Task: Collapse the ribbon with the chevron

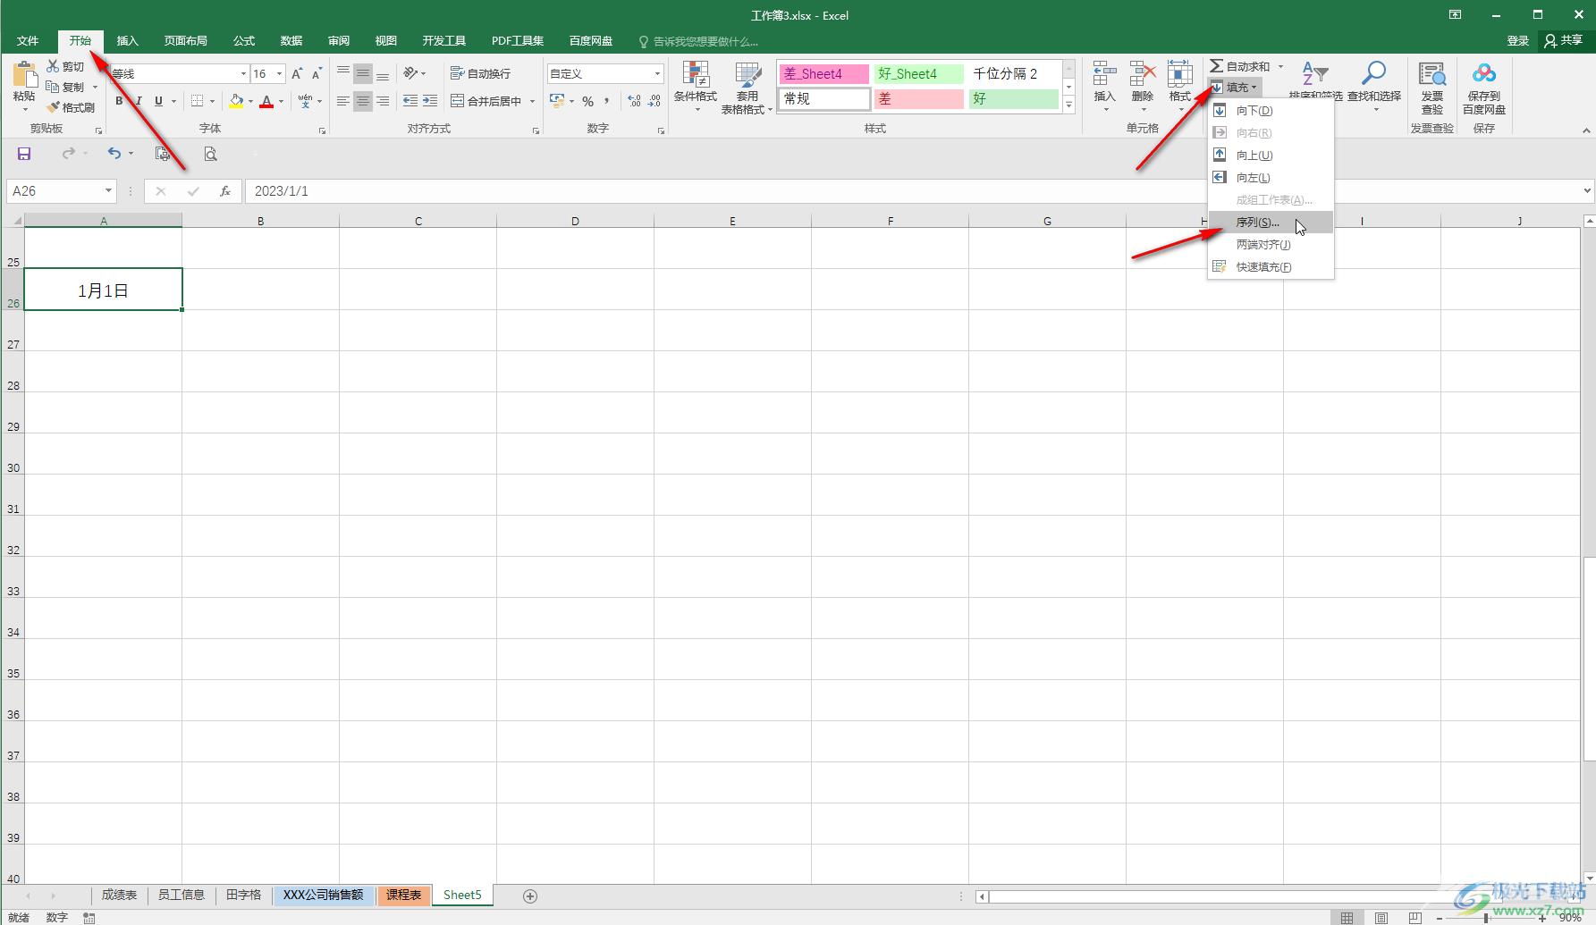Action: [x=1586, y=130]
